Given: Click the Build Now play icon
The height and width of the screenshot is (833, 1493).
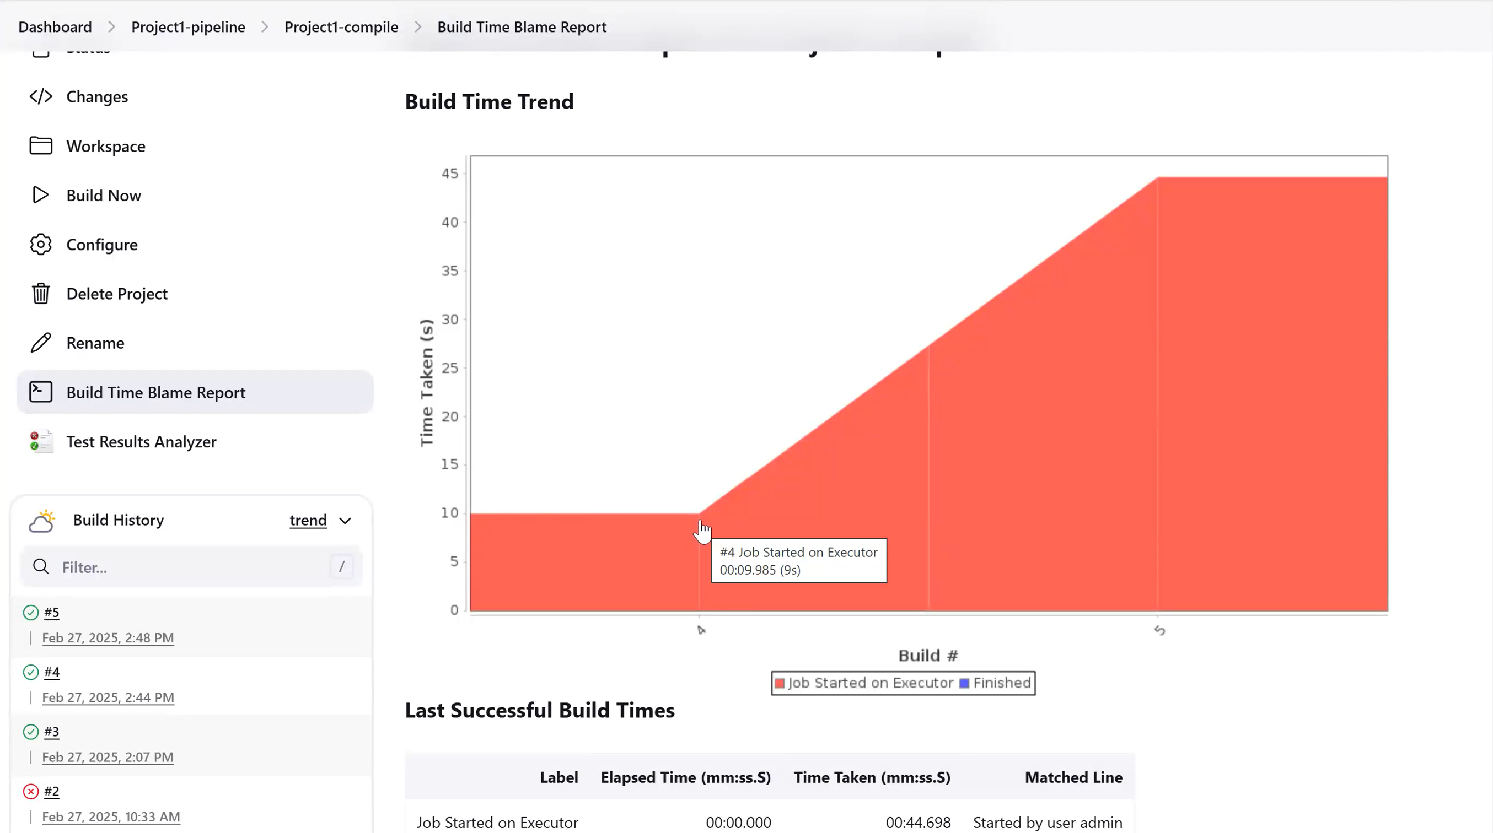Looking at the screenshot, I should pos(41,194).
